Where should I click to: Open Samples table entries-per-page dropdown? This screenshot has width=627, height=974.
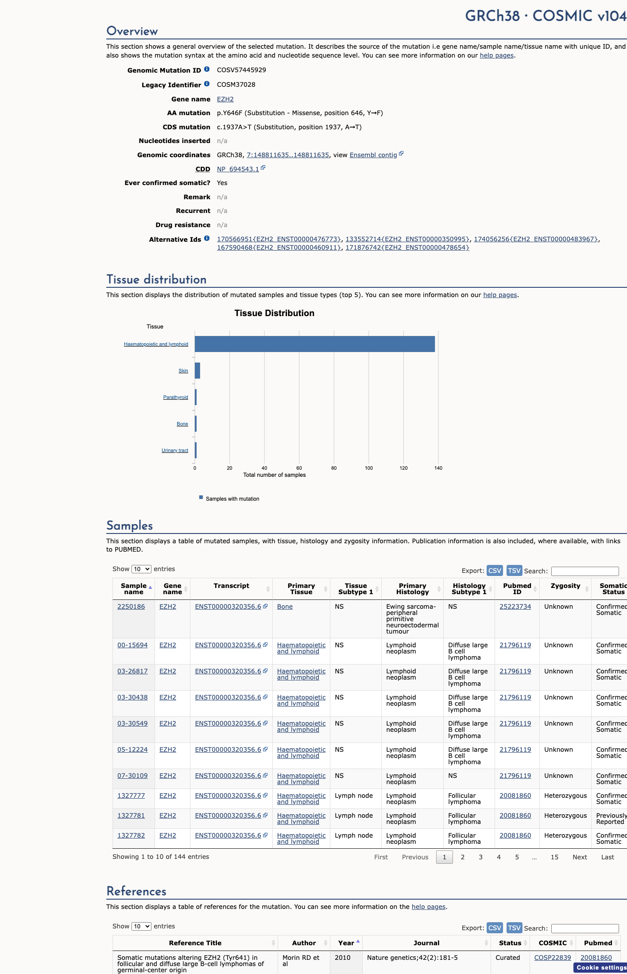(141, 569)
